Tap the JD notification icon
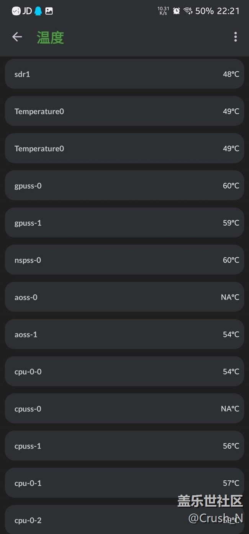The image size is (249, 534). click(x=27, y=11)
